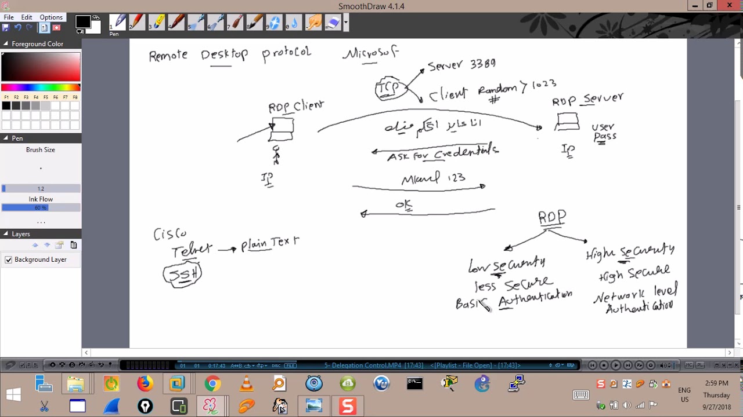Choose a hue on the rainbow strip
743x417 pixels.
point(41,87)
